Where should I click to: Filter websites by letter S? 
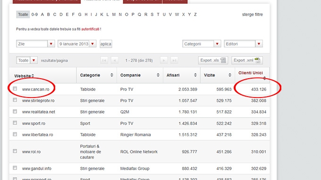point(152,15)
